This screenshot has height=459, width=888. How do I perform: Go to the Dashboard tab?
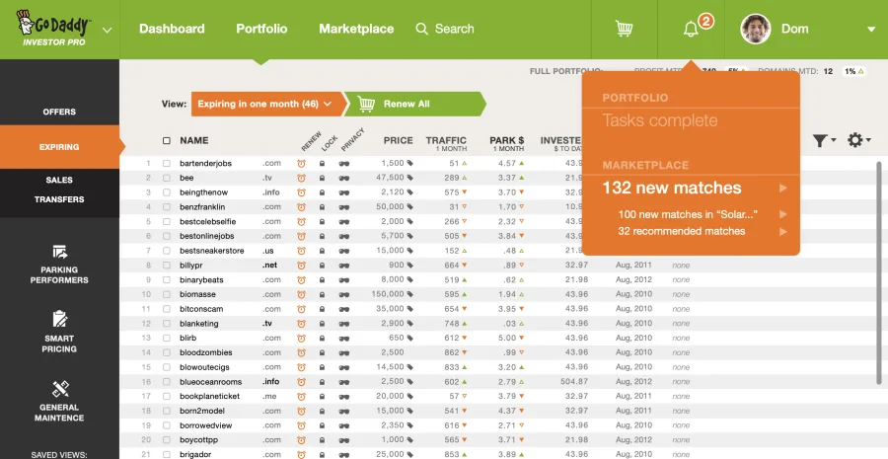[172, 29]
